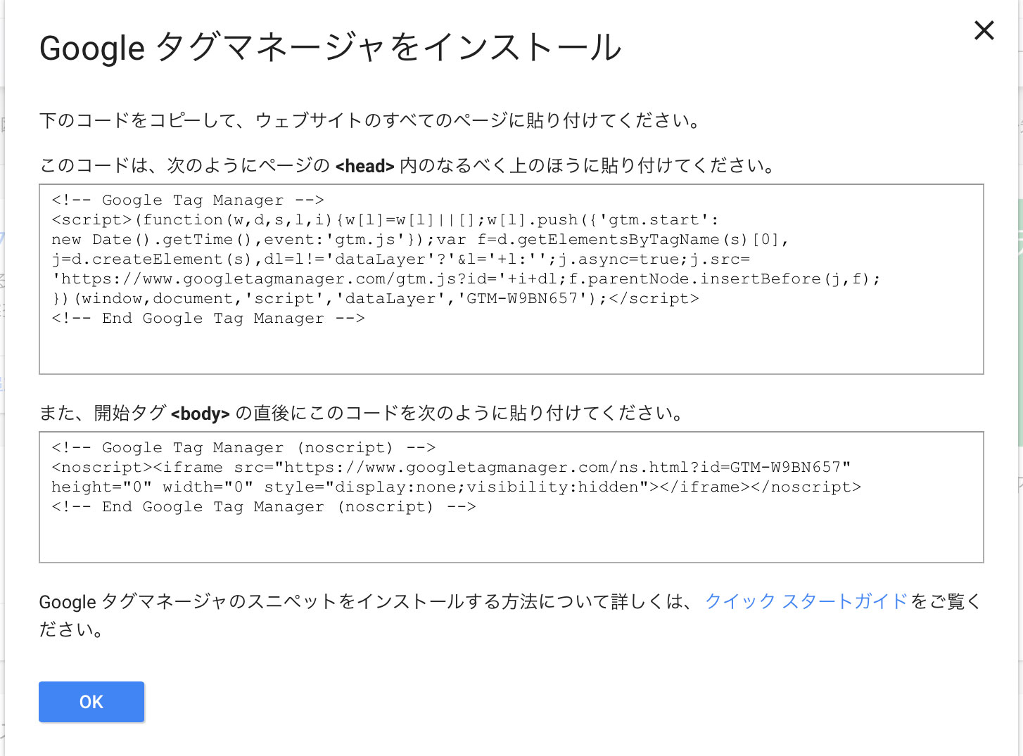The width and height of the screenshot is (1023, 756).
Task: Focus the body noscript code box
Action: [x=511, y=497]
